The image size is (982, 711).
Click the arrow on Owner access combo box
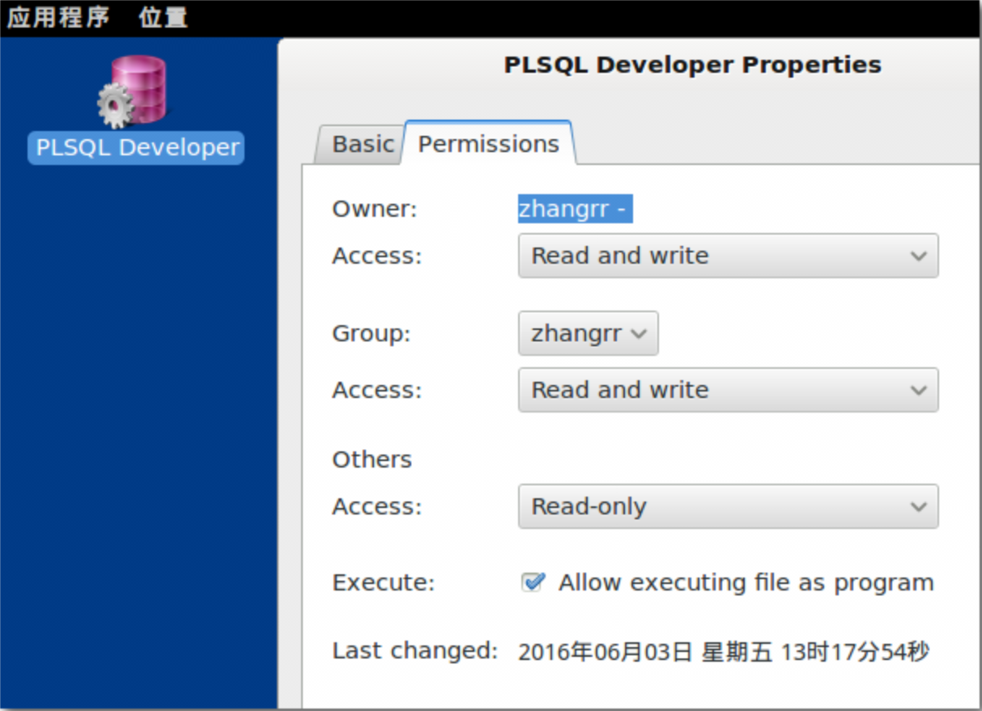918,256
